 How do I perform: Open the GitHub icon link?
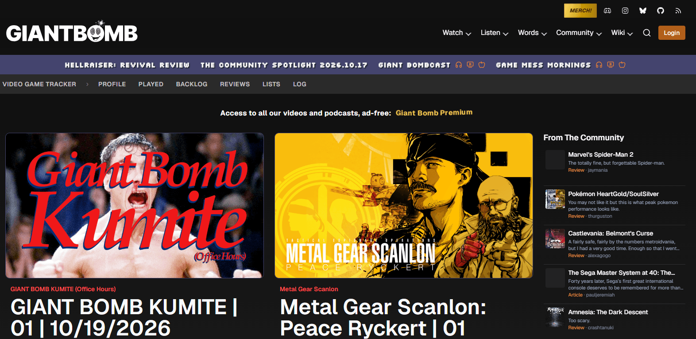tap(661, 11)
